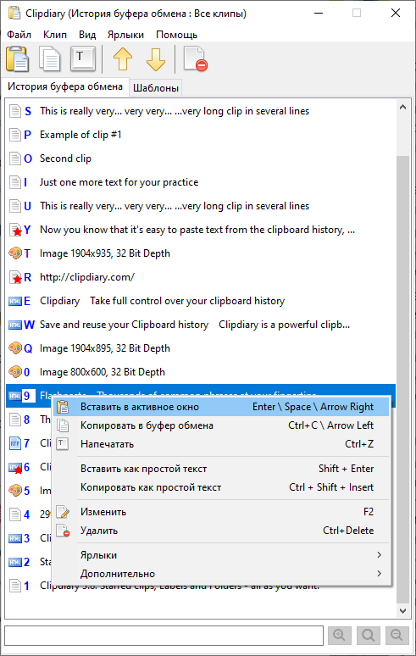The width and height of the screenshot is (416, 656).
Task: Click the RTF icon of clip 7
Action: tap(14, 443)
